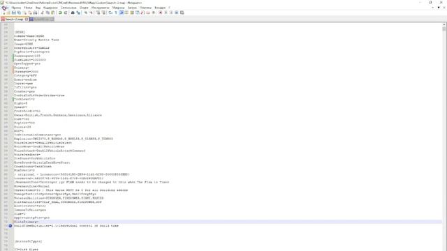Image resolution: width=447 pixels, height=251 pixels.
Task: Click the Open file toolbar icon
Action: point(8,13)
